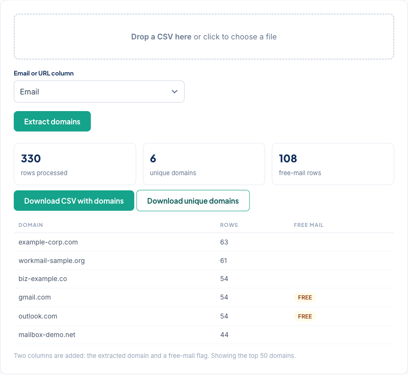Image resolution: width=408 pixels, height=375 pixels.
Task: Select the 330 rows processed card
Action: coord(75,164)
